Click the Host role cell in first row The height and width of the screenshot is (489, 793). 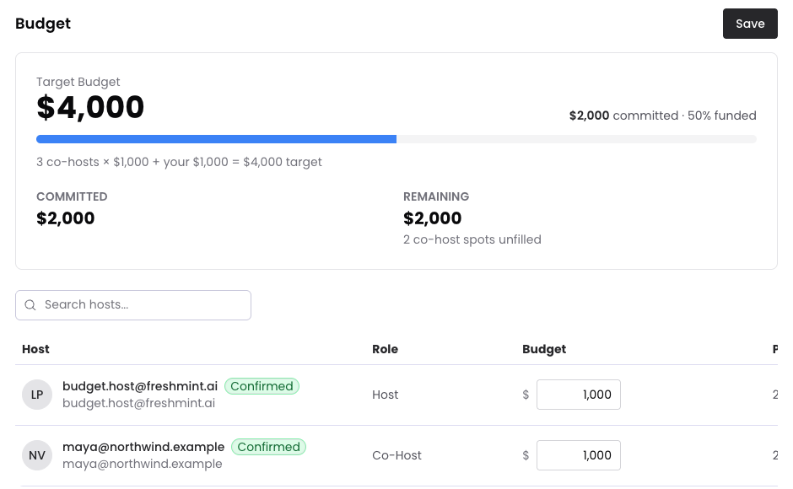tap(386, 395)
